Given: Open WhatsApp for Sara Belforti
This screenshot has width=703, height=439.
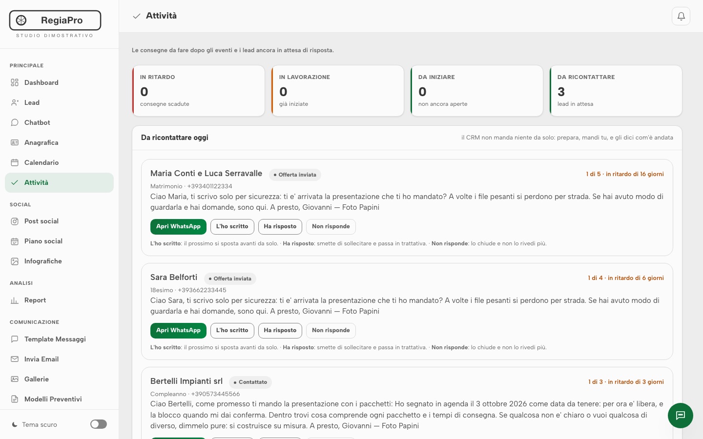Looking at the screenshot, I should (178, 330).
